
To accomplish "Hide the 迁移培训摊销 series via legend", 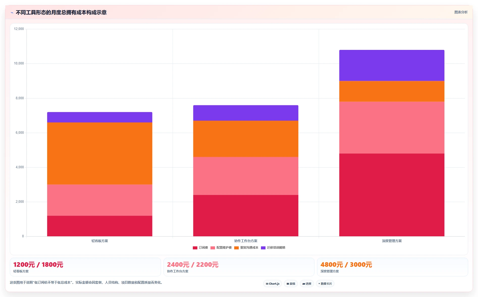I will [x=263, y=248].
